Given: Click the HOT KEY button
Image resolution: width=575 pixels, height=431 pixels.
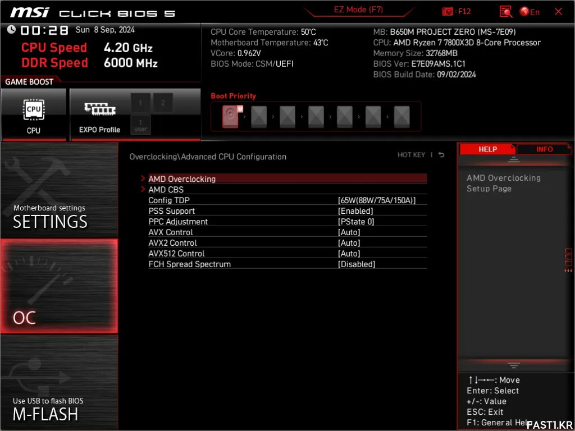Looking at the screenshot, I should (411, 155).
